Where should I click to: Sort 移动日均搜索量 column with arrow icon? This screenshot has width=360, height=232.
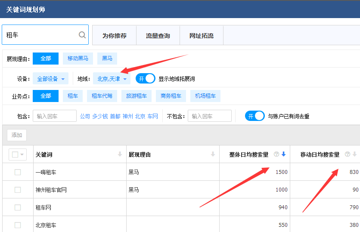[355, 154]
